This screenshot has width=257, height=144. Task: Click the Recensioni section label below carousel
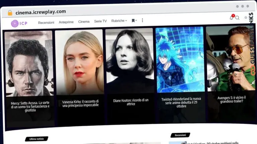180,135
